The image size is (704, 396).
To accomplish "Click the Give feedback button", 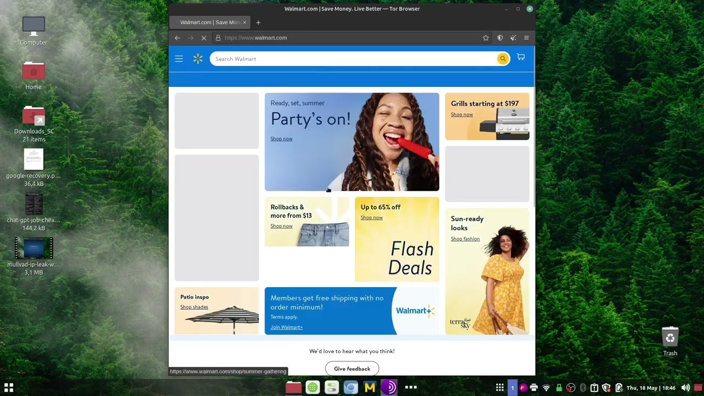I will pos(352,369).
